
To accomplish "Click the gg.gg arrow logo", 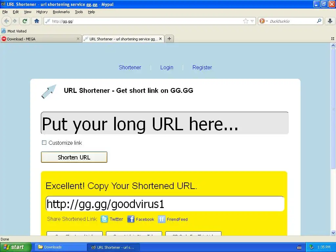I will (x=49, y=92).
